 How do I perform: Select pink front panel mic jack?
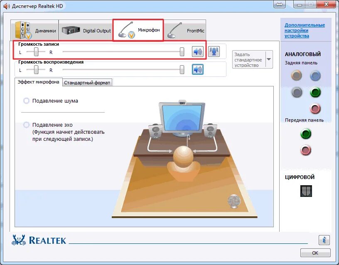[306, 150]
